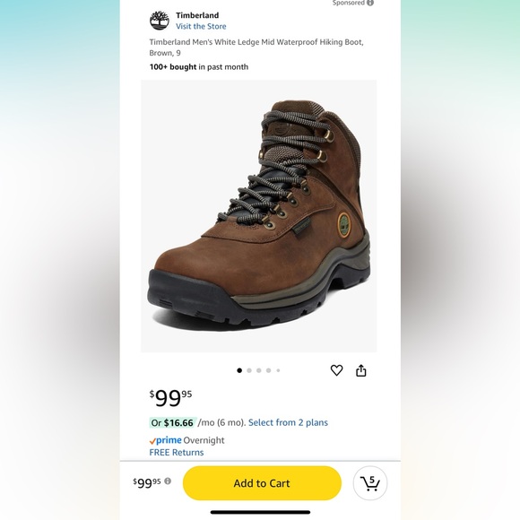Open Select from 2 plans link
The width and height of the screenshot is (520, 520).
pyautogui.click(x=288, y=422)
